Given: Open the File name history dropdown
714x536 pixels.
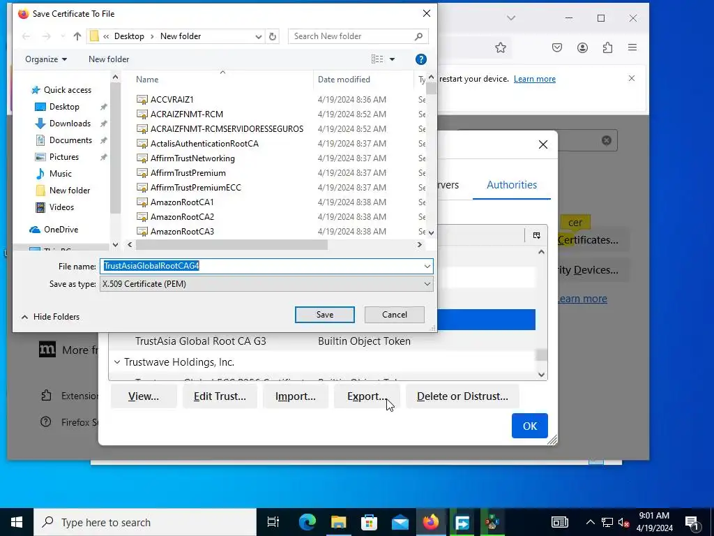Looking at the screenshot, I should tap(427, 266).
